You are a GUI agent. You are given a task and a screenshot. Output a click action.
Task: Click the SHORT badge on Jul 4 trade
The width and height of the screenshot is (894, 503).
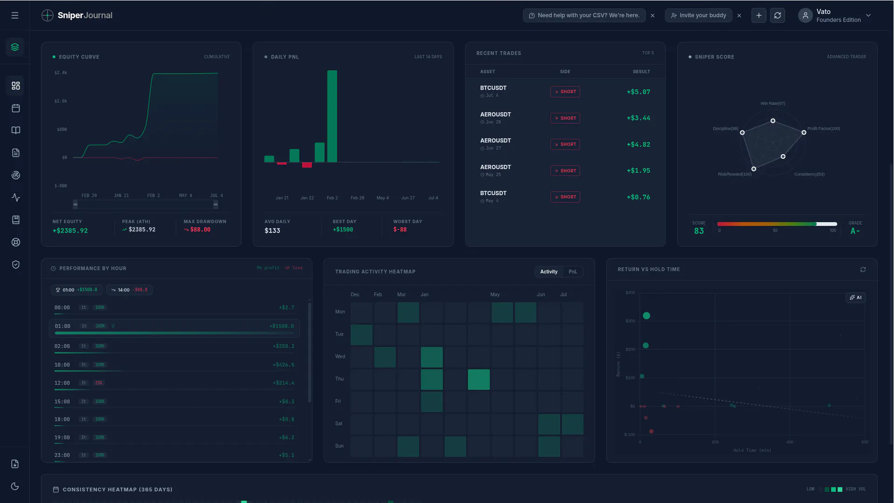point(565,92)
